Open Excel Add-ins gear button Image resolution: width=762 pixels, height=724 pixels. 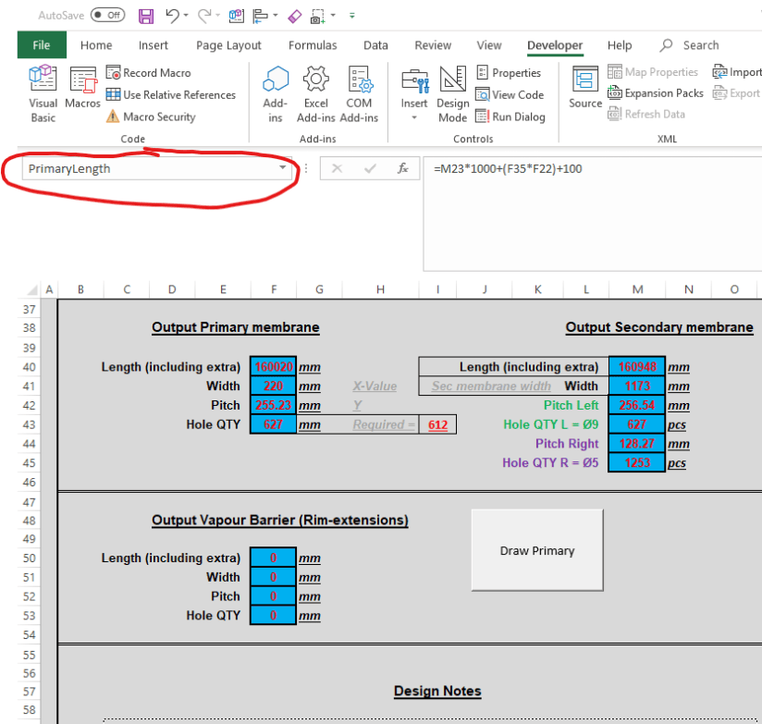(x=316, y=94)
